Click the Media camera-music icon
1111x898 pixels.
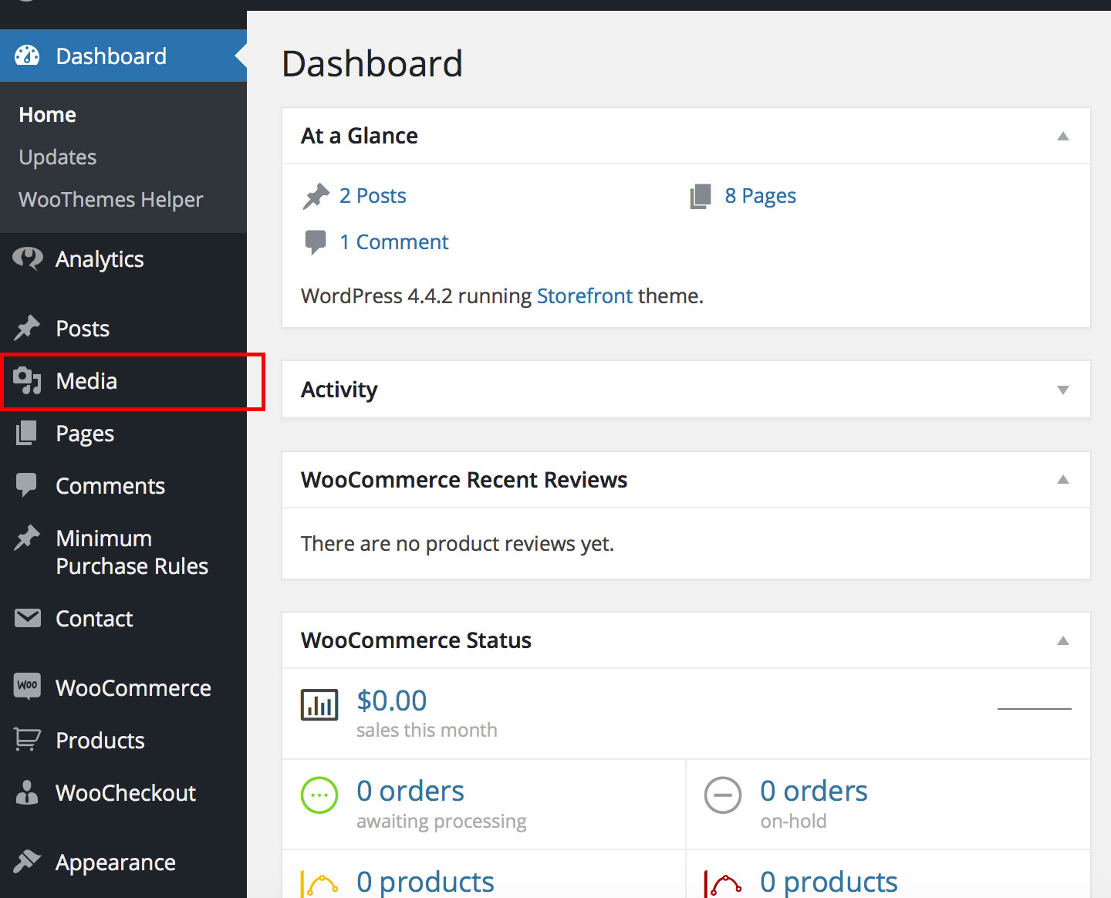pyautogui.click(x=27, y=381)
